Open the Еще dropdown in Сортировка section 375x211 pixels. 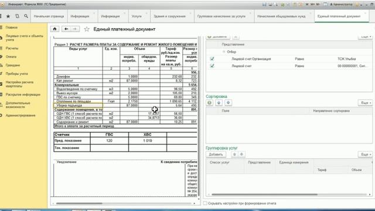[365, 103]
